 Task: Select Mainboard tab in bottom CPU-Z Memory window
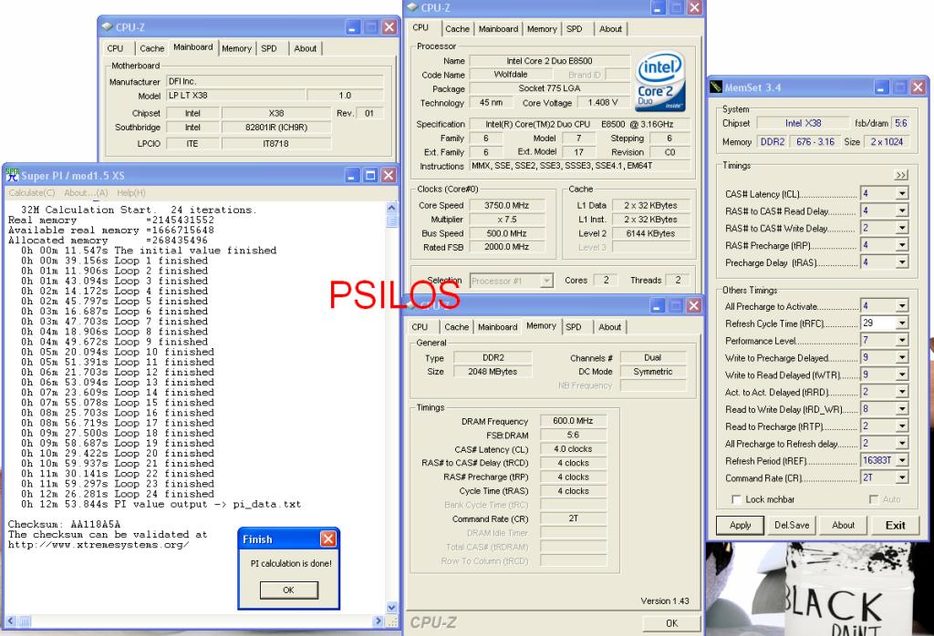point(497,326)
